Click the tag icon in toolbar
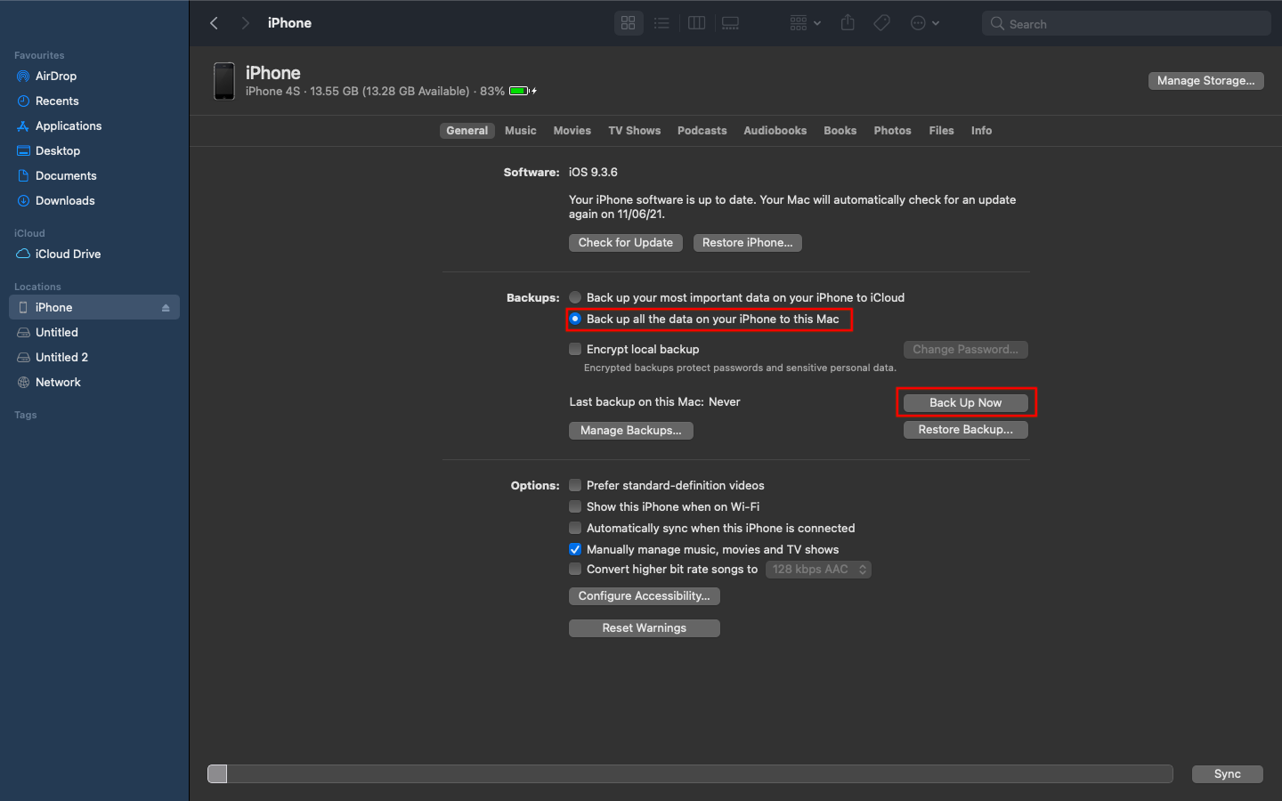The image size is (1282, 801). pos(881,23)
